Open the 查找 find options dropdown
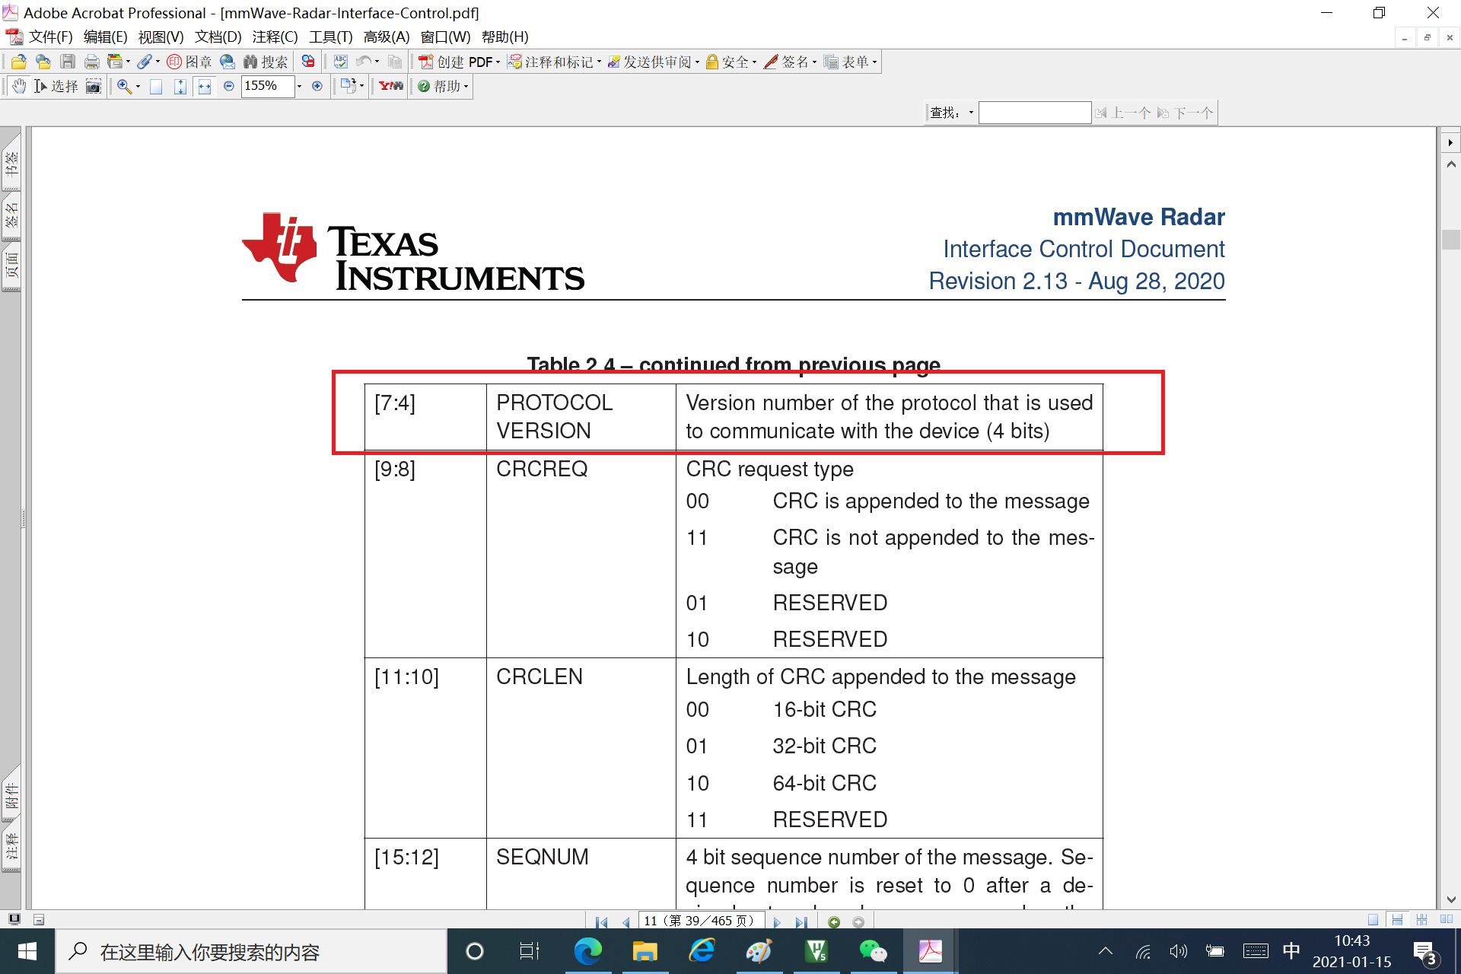The image size is (1461, 974). [970, 113]
